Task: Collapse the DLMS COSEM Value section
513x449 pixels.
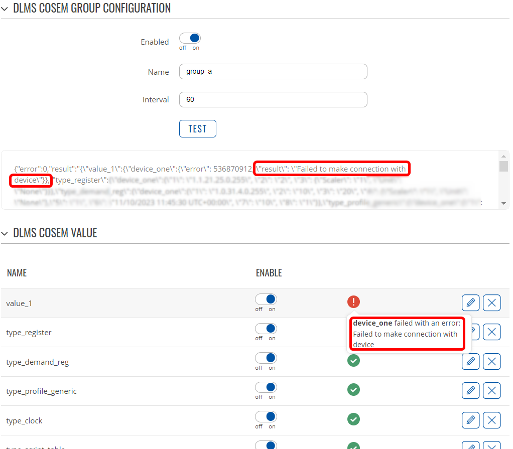Action: coord(5,233)
